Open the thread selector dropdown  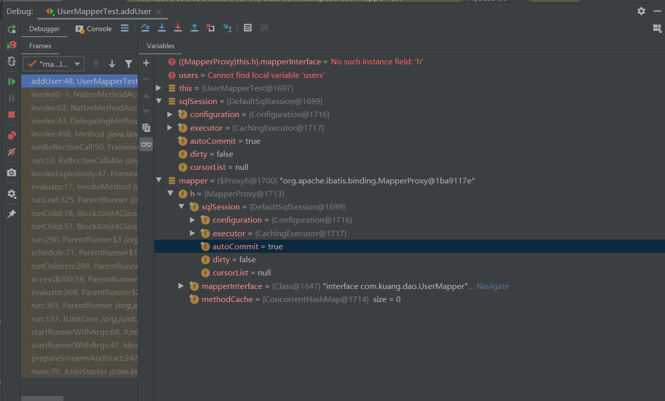[54, 64]
